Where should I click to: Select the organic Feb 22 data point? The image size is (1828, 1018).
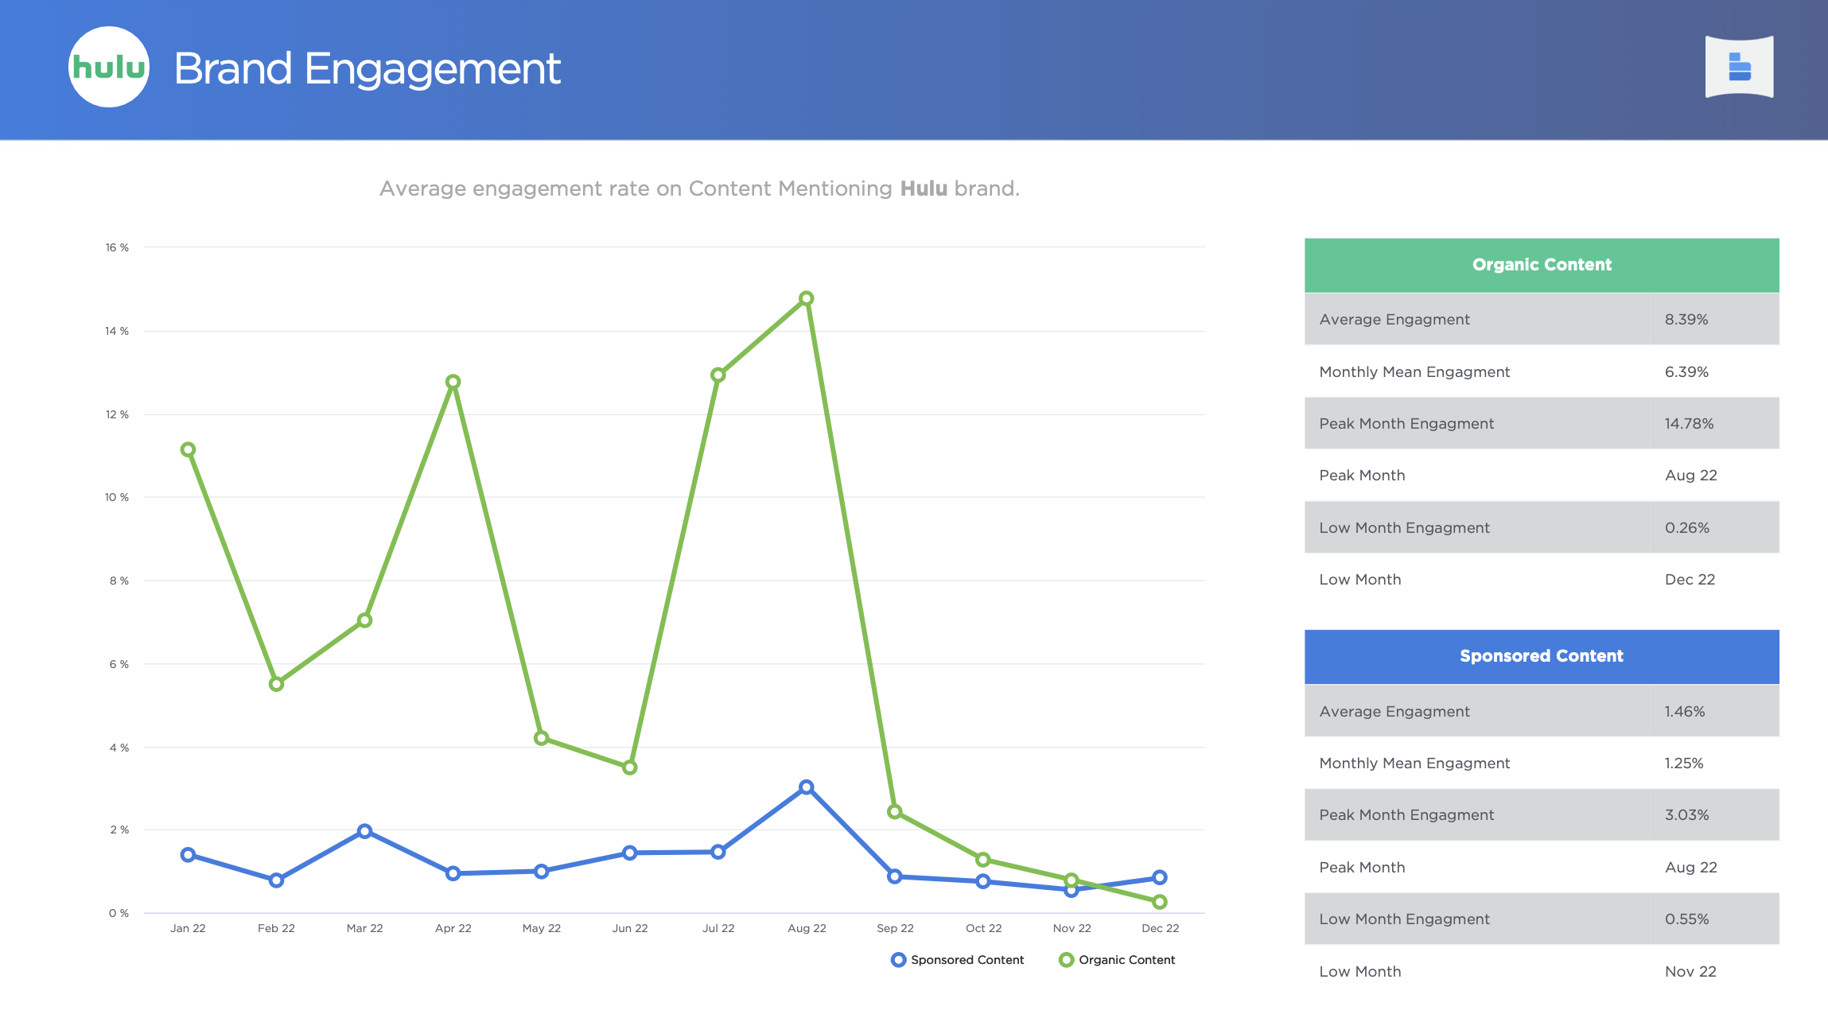coord(276,684)
